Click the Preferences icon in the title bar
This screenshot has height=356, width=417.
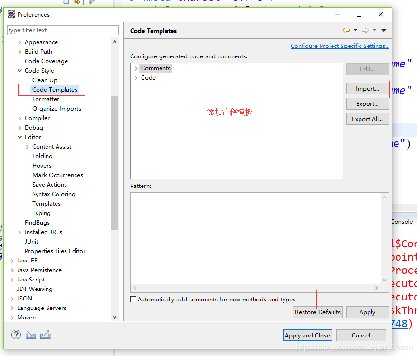[11, 14]
